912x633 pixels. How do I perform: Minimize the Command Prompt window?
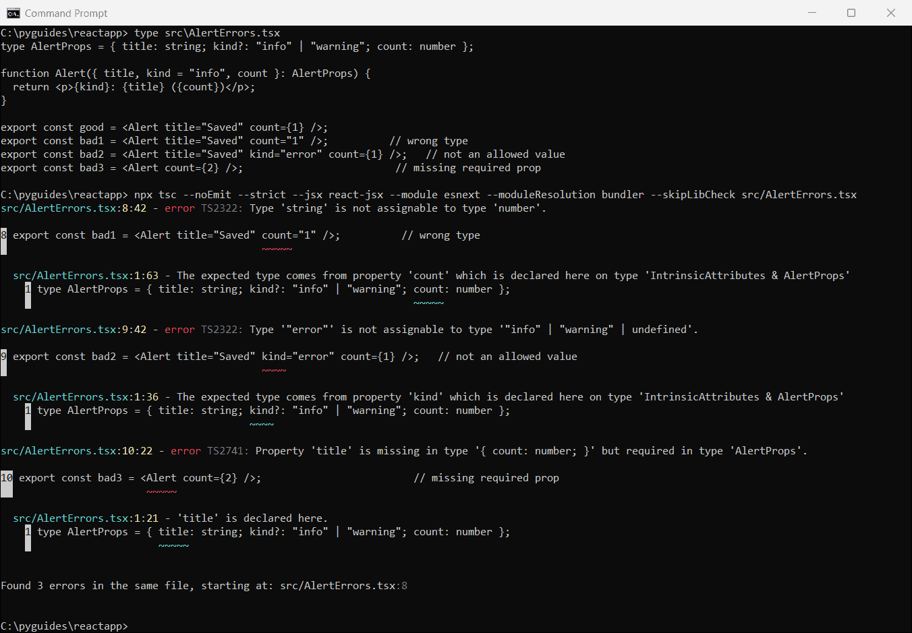tap(811, 13)
